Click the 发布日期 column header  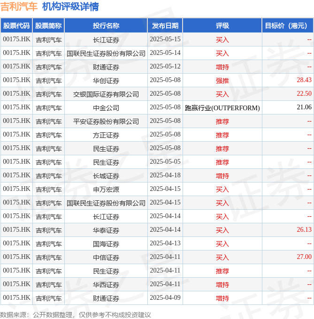click(x=165, y=26)
